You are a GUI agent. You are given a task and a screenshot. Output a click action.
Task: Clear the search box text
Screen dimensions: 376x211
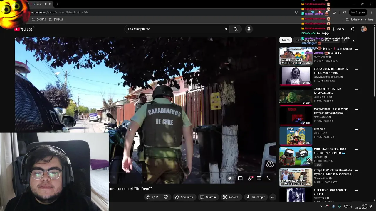coord(226,29)
